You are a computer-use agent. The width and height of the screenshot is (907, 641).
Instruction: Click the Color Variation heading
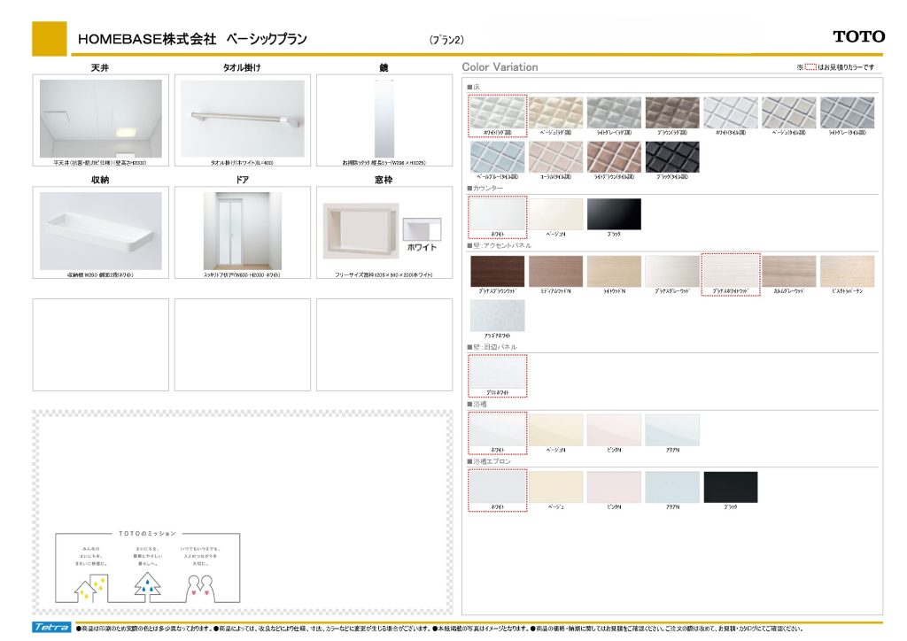pyautogui.click(x=500, y=67)
